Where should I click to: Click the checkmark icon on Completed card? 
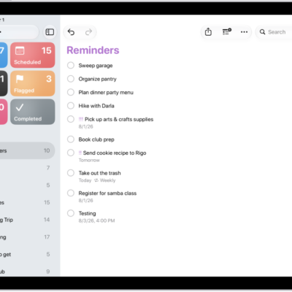pos(20,107)
